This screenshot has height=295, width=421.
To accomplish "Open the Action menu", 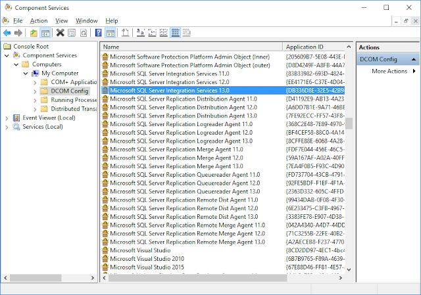I will (x=39, y=20).
